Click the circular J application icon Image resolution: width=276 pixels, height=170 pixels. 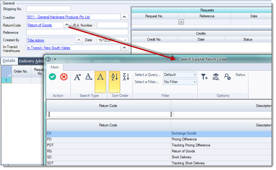pos(48,59)
